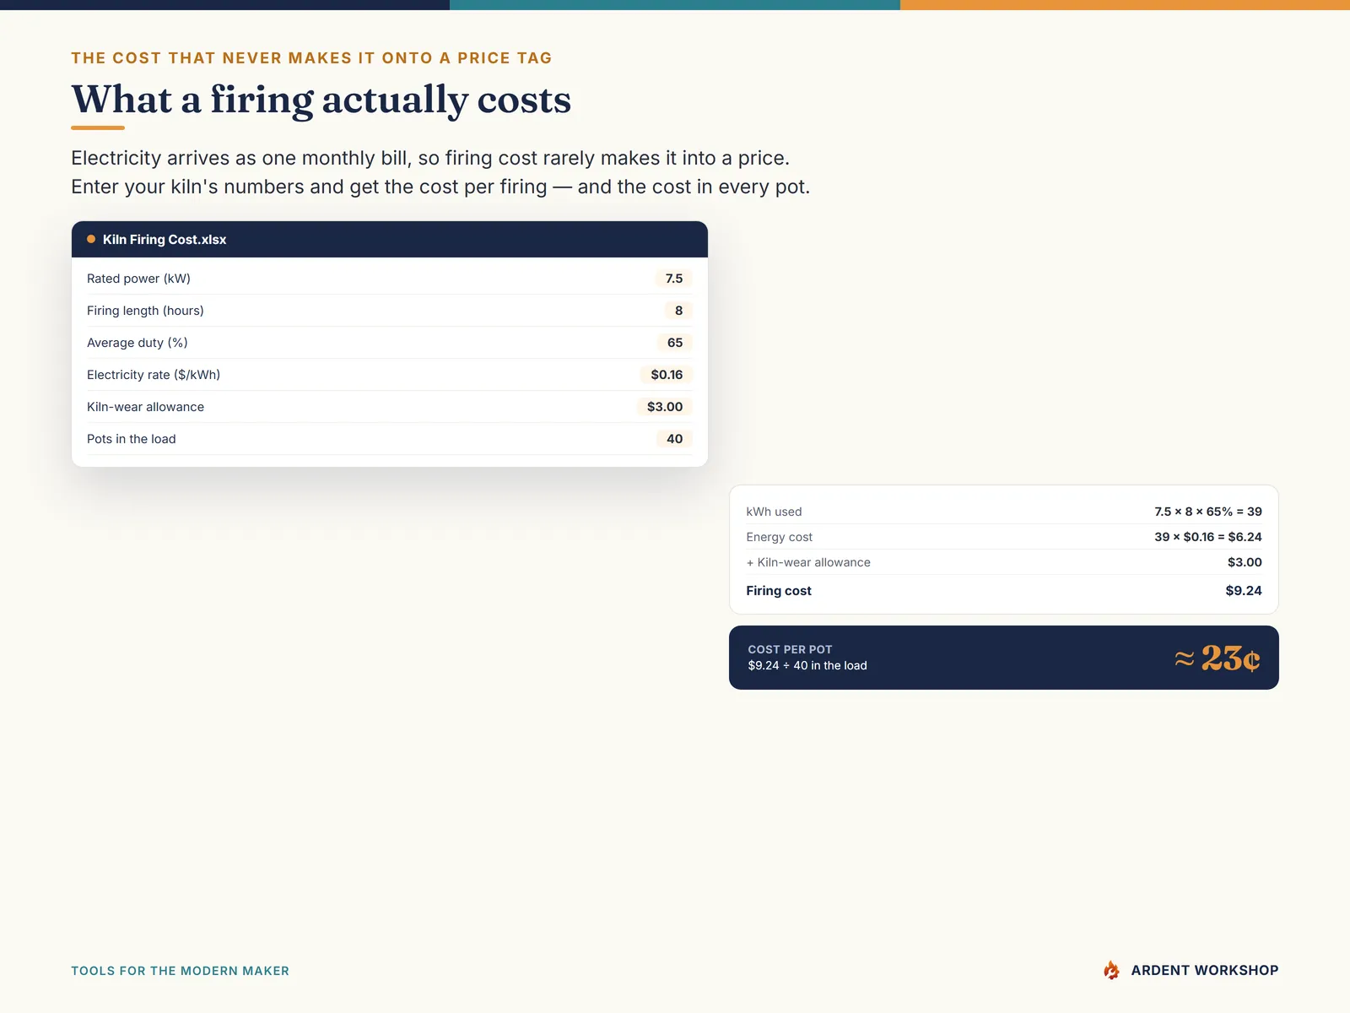Screen dimensions: 1350x1013
Task: Select the Rated power value 7.5
Action: pyautogui.click(x=674, y=279)
